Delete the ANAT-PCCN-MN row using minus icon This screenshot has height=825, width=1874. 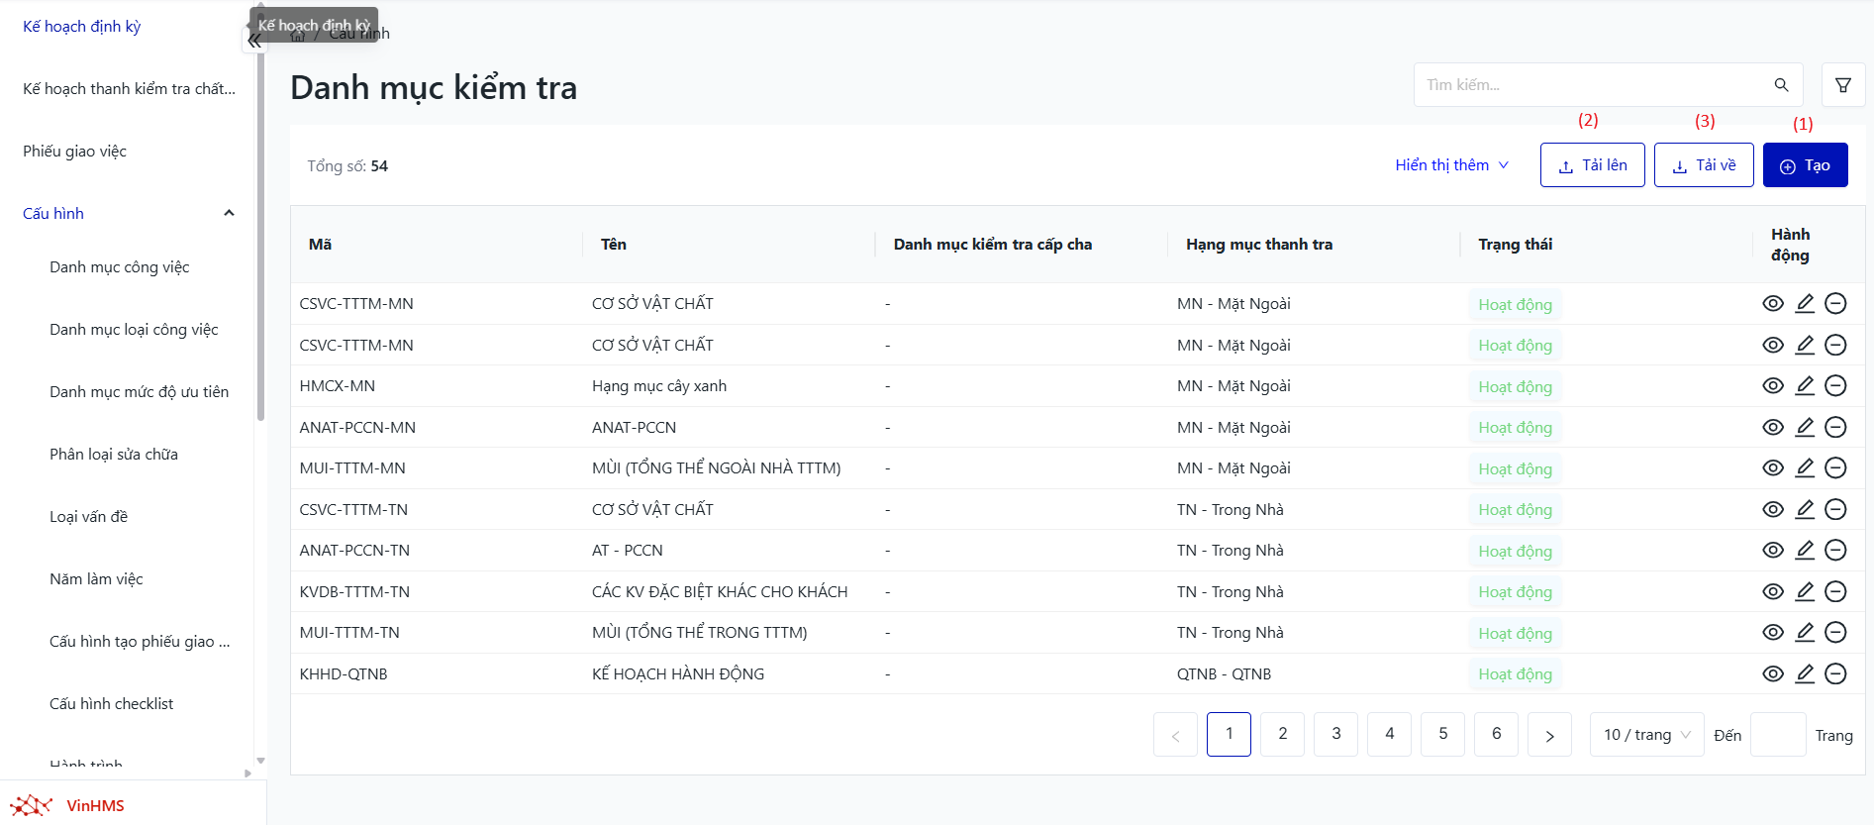click(1835, 427)
